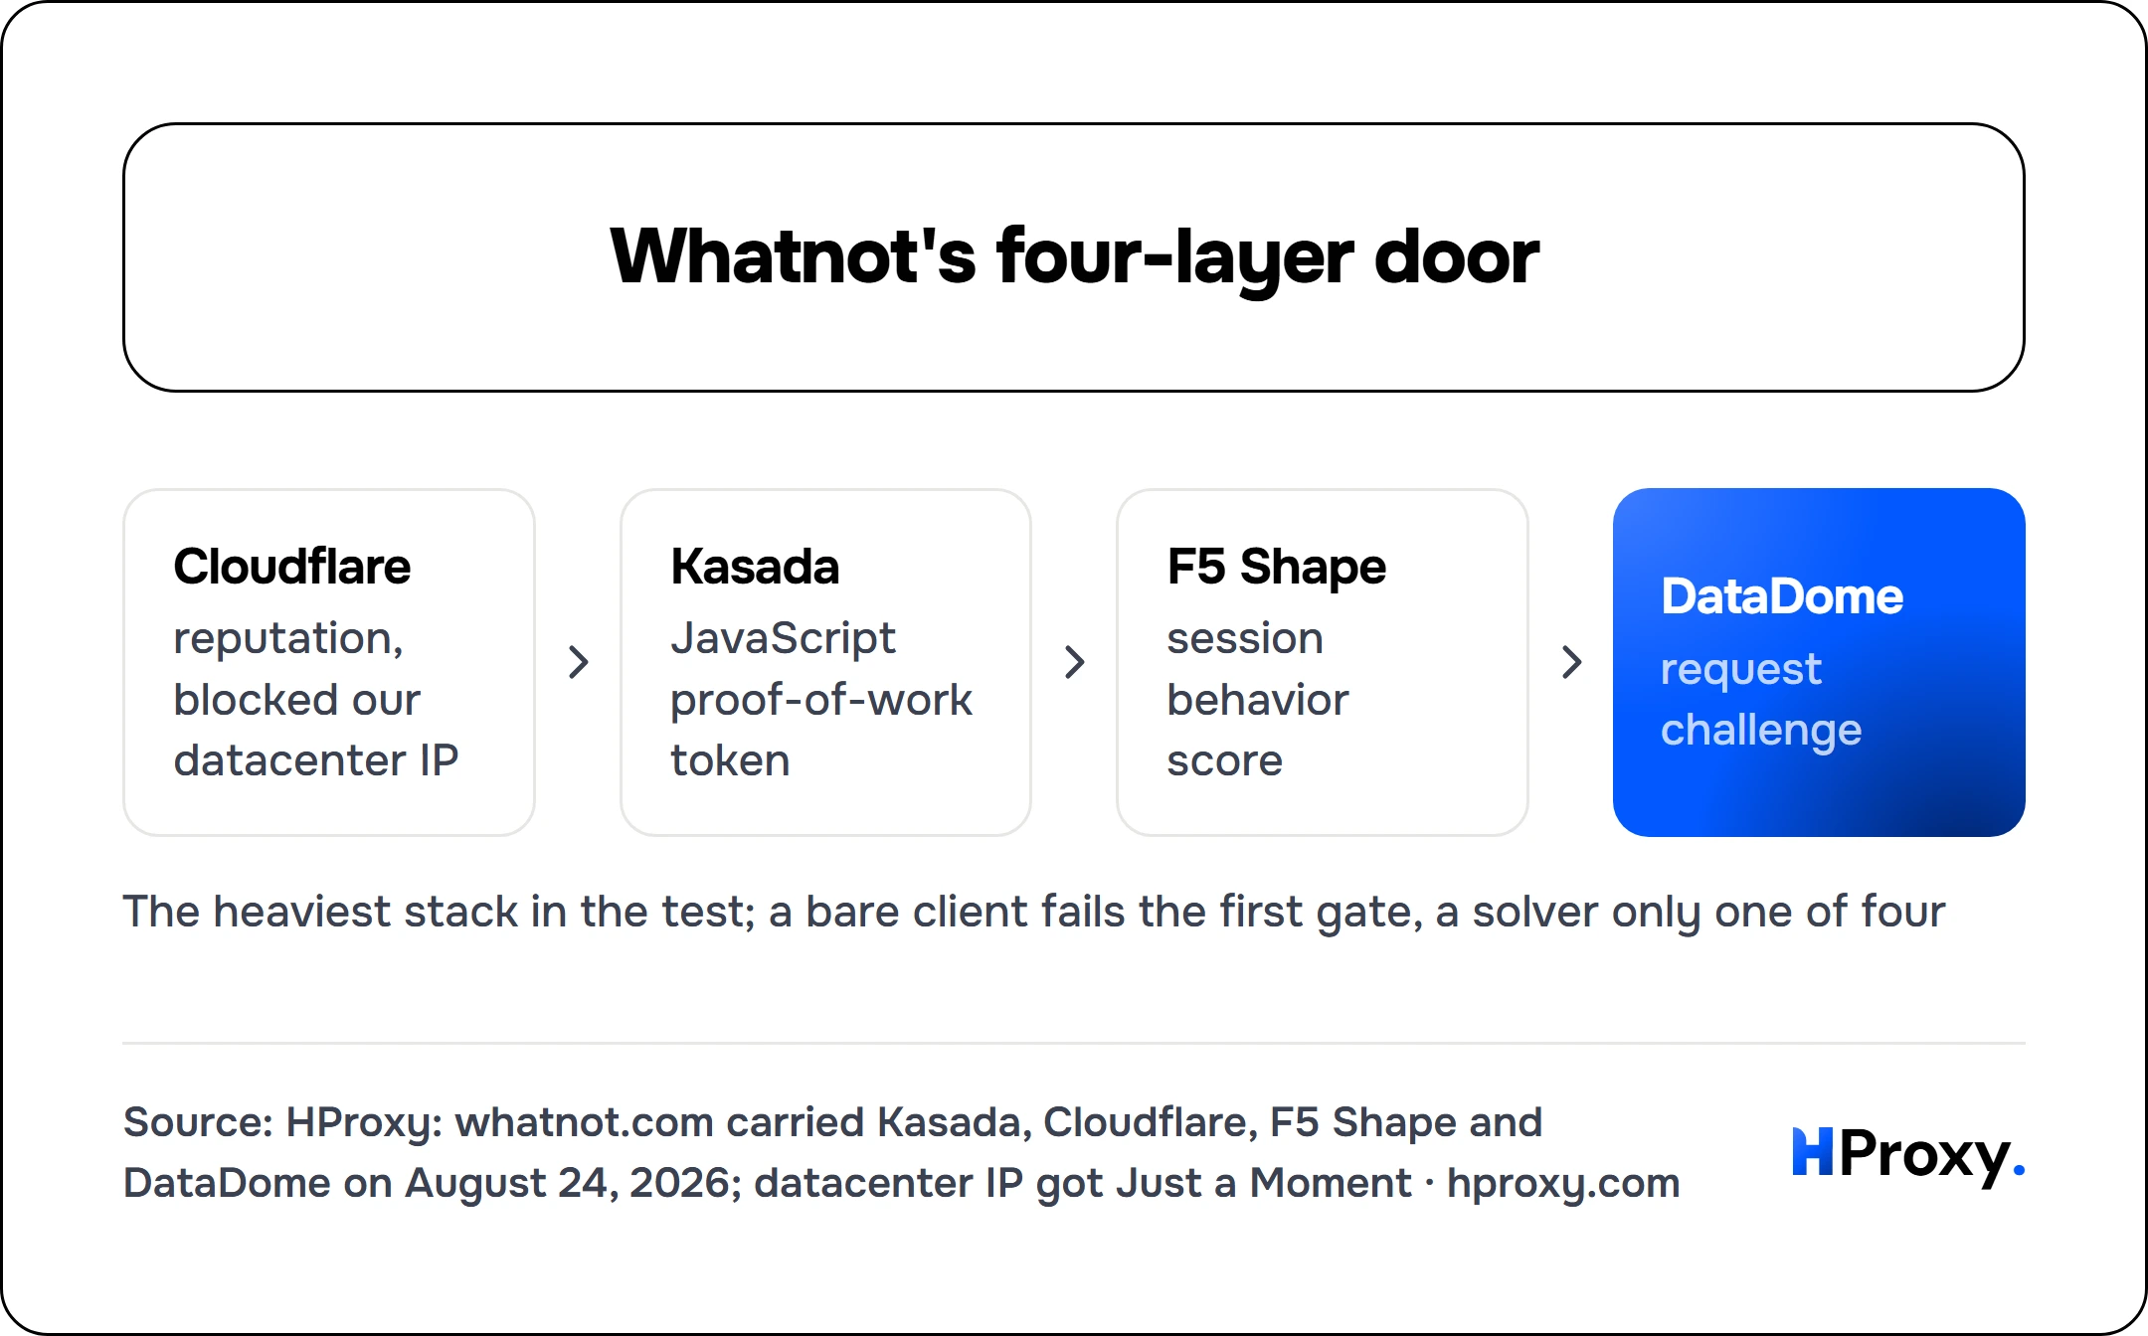
Task: Click "reputation, blocked our datacenter IP" text
Action: tap(315, 699)
